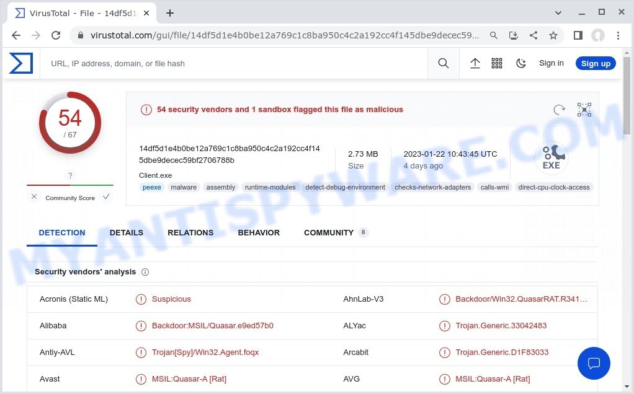634x394 pixels.
Task: Click the runtime-modules tag
Action: [x=270, y=187]
